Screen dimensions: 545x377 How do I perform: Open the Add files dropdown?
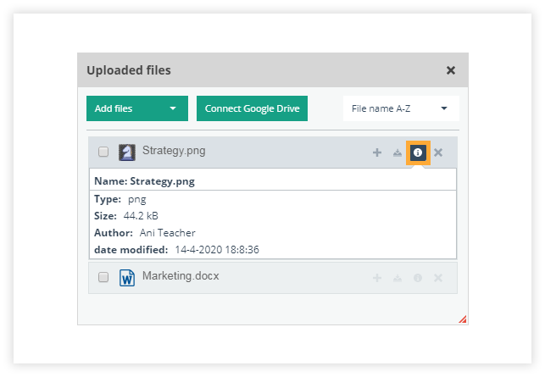pos(137,108)
